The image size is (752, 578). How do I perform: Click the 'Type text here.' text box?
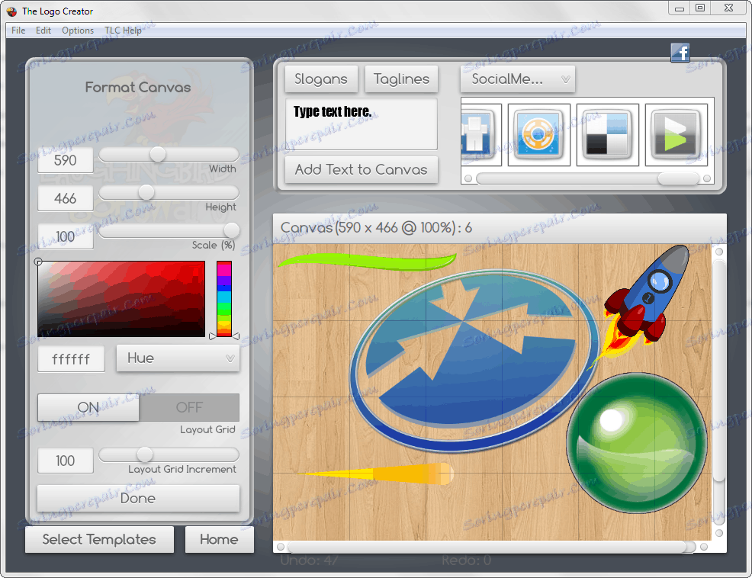click(x=362, y=124)
